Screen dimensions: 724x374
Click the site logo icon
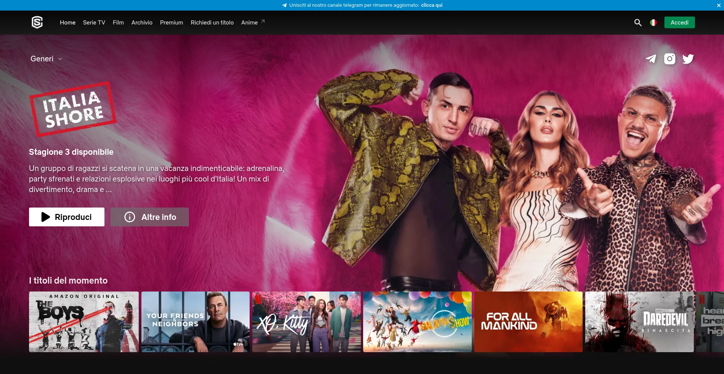tap(37, 23)
